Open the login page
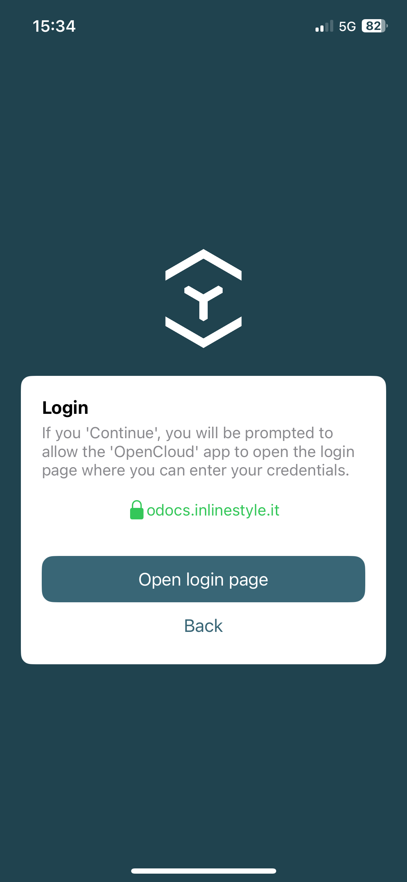This screenshot has width=407, height=882. tap(203, 579)
